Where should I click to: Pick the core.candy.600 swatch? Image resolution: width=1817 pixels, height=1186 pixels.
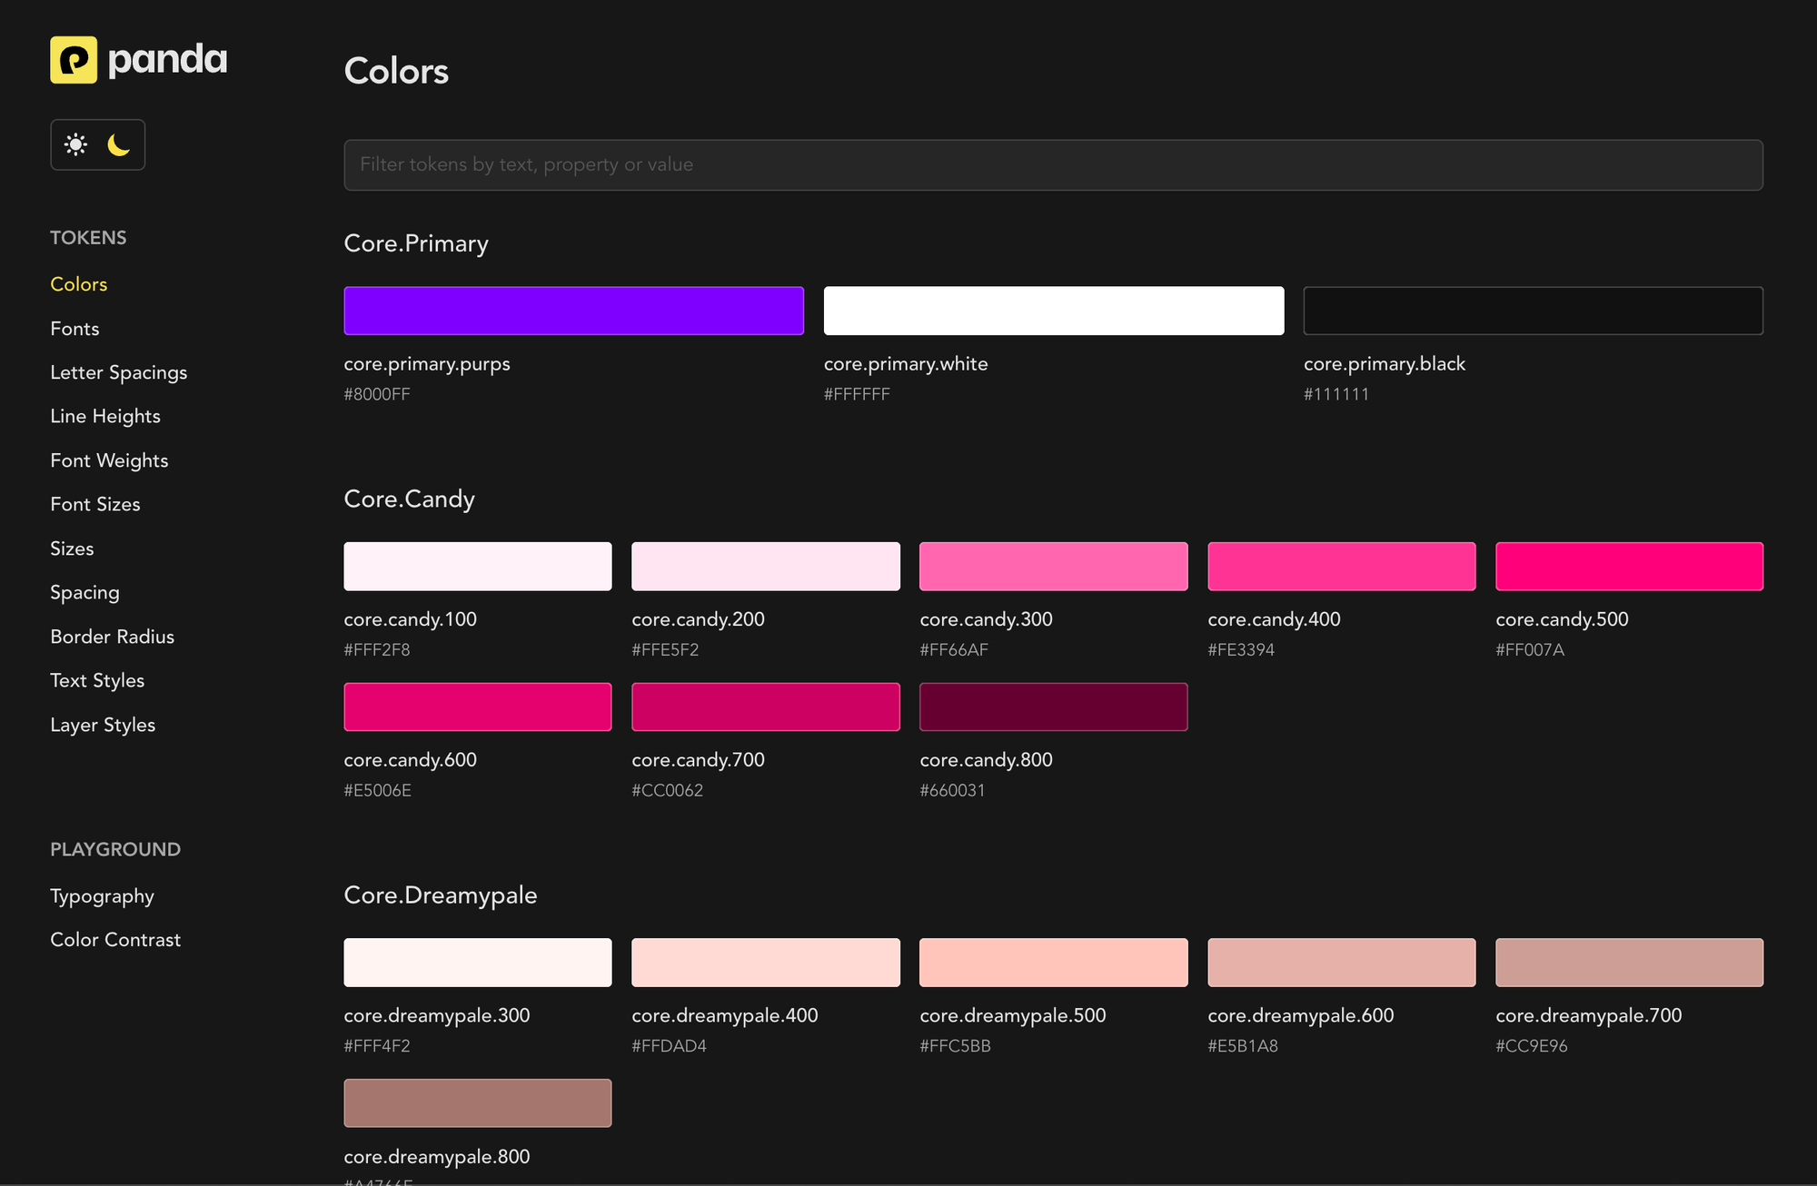tap(478, 707)
